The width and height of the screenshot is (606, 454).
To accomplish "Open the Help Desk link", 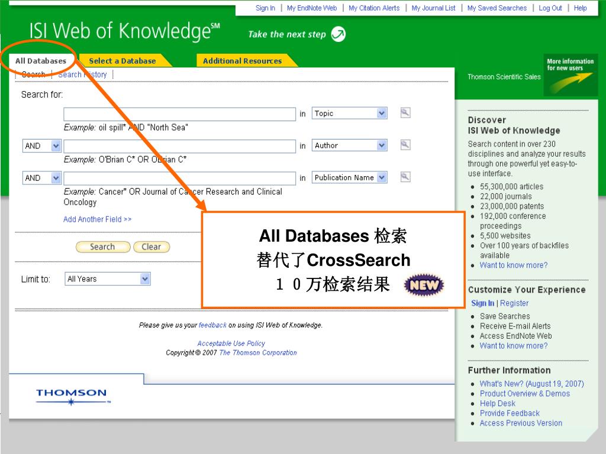I will point(498,403).
